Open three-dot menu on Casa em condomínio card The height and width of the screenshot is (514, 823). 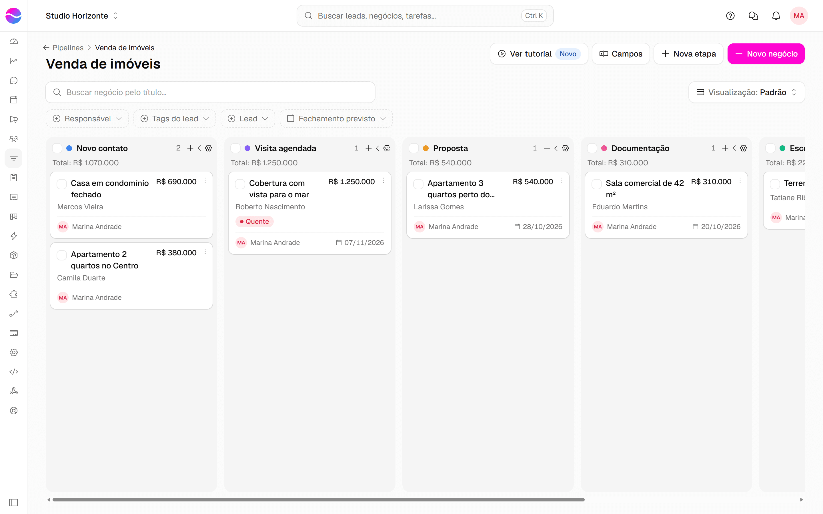[205, 180]
